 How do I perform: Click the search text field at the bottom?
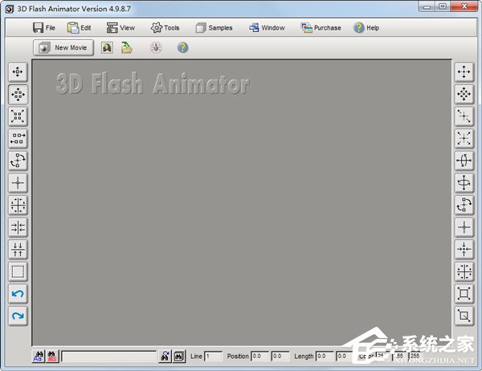(x=108, y=357)
